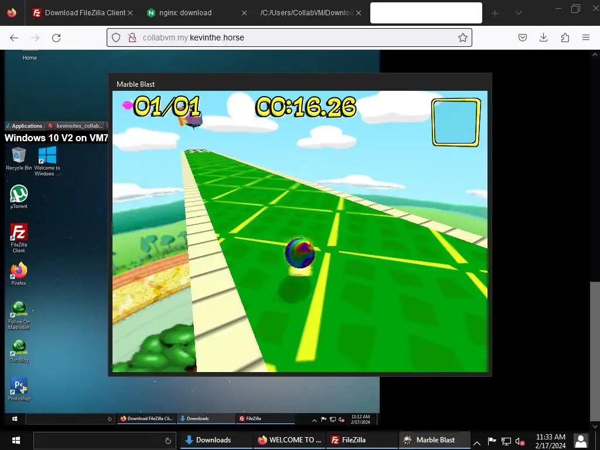
Task: Open FileZilla in the inner VM taskbar
Action: tap(265, 418)
